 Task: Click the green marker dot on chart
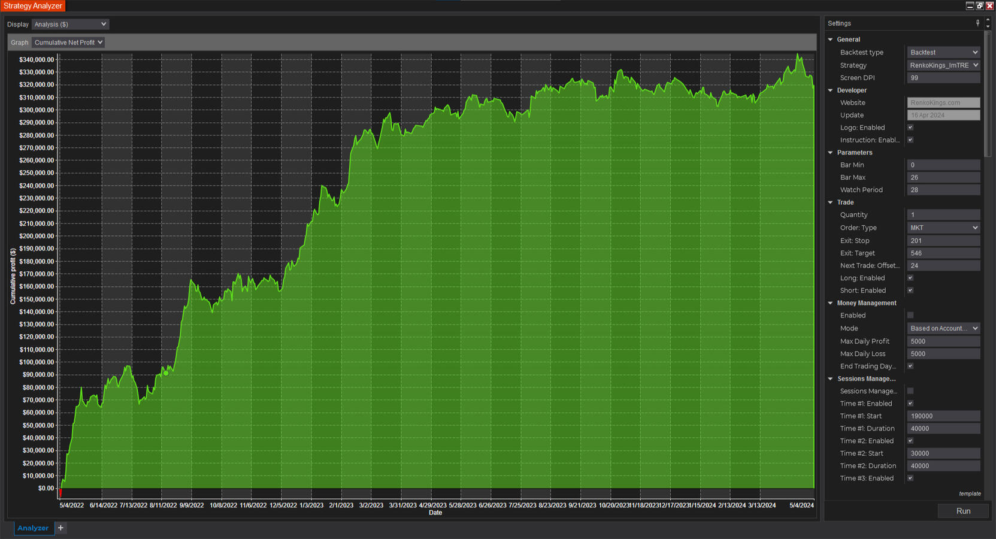click(x=166, y=373)
